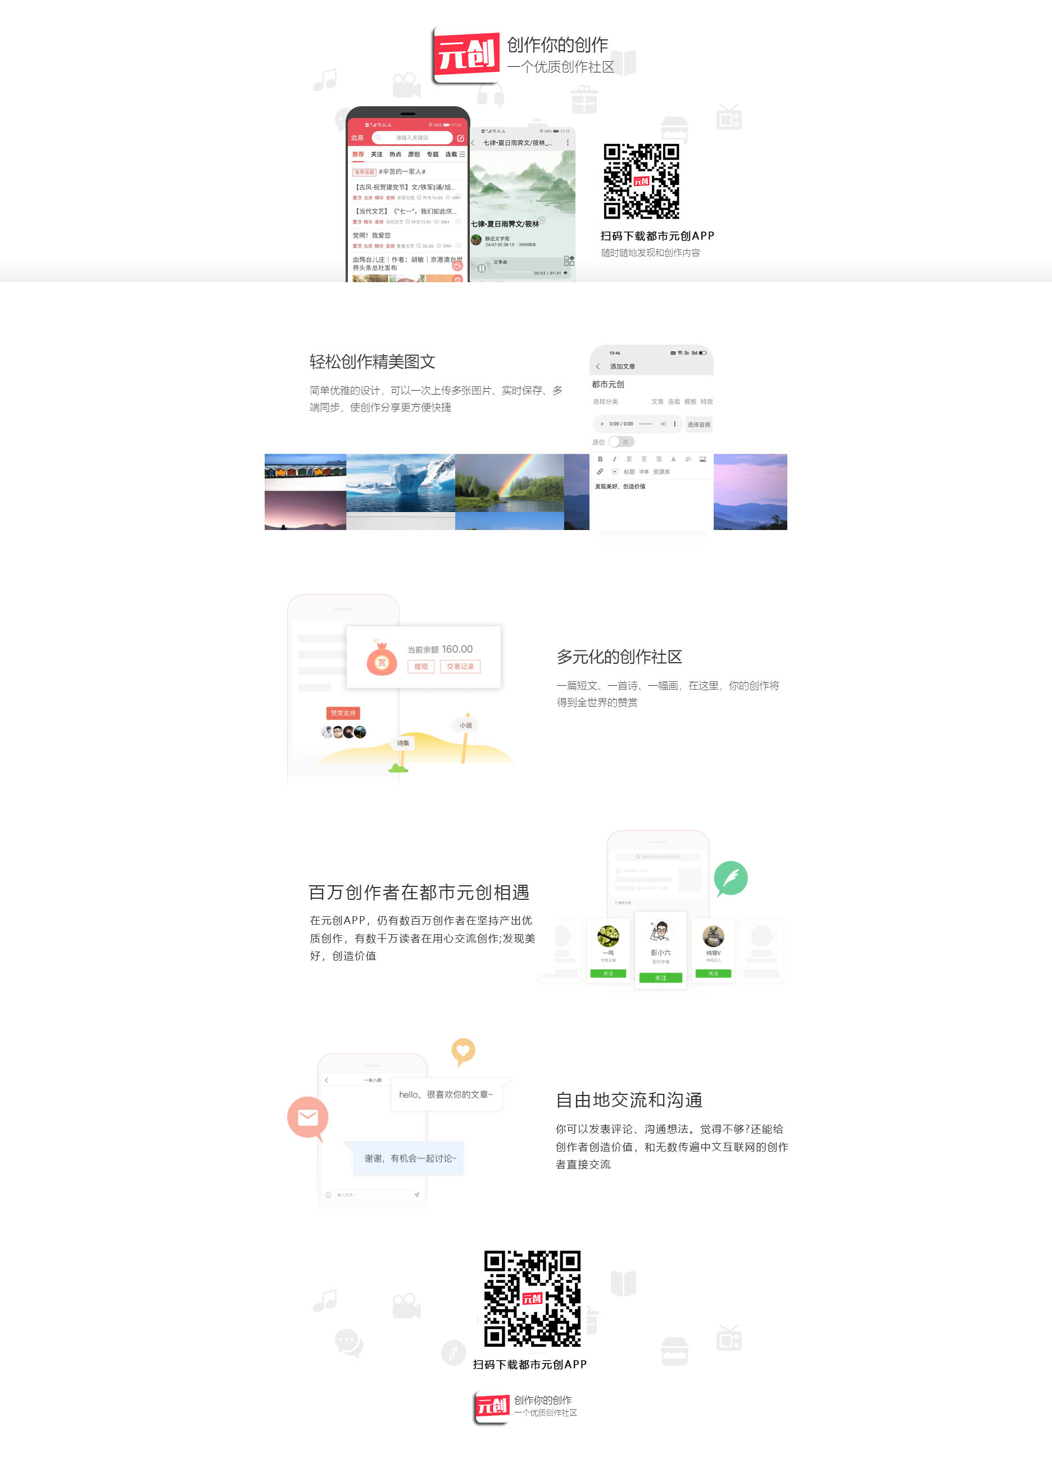Click the 古筝曲 audio progress bar
This screenshot has width=1052, height=1467.
513,273
